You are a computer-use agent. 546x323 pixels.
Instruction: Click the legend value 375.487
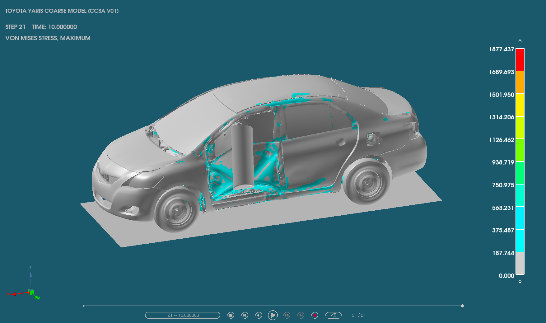click(x=503, y=230)
